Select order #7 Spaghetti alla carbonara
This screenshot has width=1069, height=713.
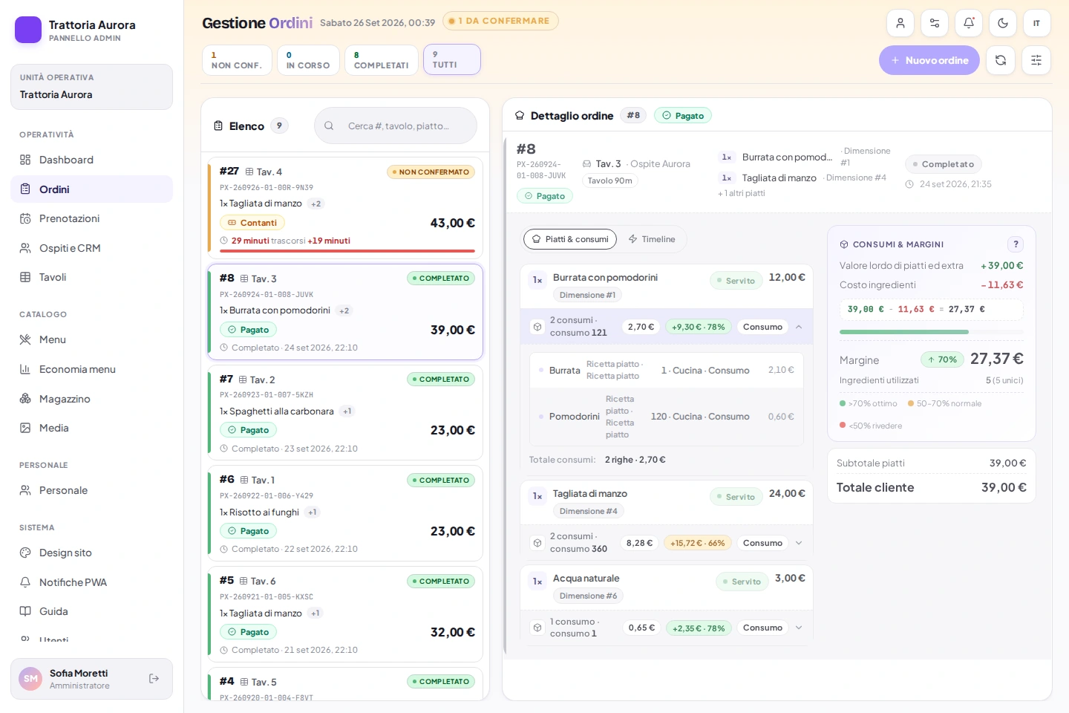pyautogui.click(x=345, y=412)
